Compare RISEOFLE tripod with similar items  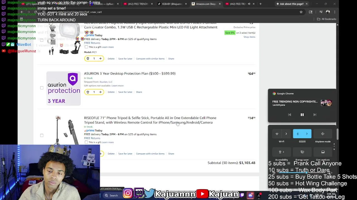[x=150, y=154]
